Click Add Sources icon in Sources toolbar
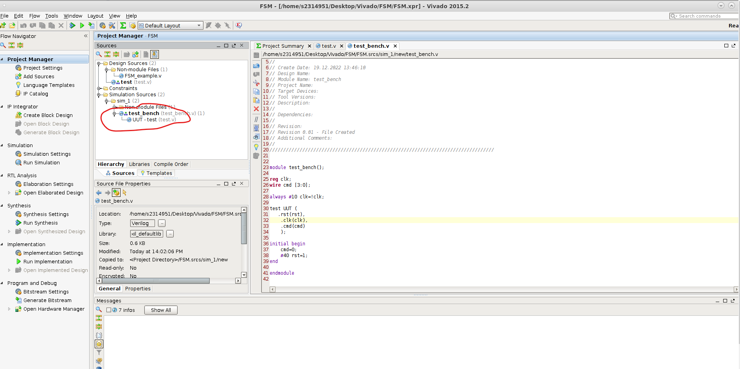 (x=135, y=54)
